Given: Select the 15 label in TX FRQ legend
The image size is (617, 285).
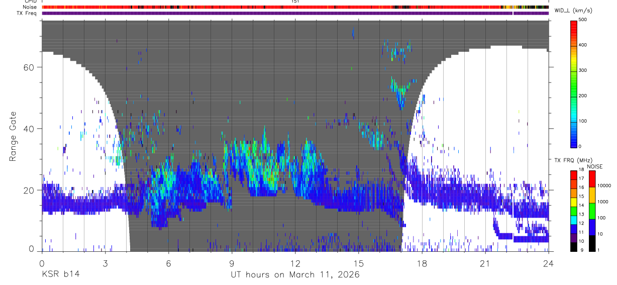Looking at the screenshot, I should [x=582, y=197].
